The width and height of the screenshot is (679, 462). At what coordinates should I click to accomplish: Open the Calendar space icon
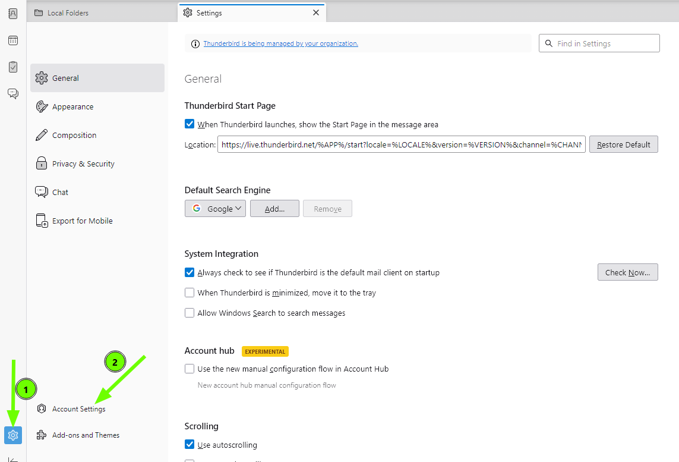click(x=13, y=40)
